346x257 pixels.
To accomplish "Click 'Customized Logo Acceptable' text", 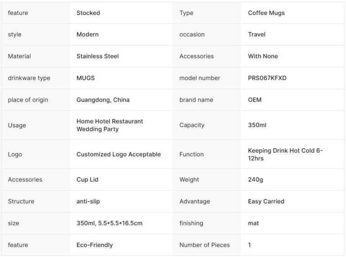I will tap(118, 154).
